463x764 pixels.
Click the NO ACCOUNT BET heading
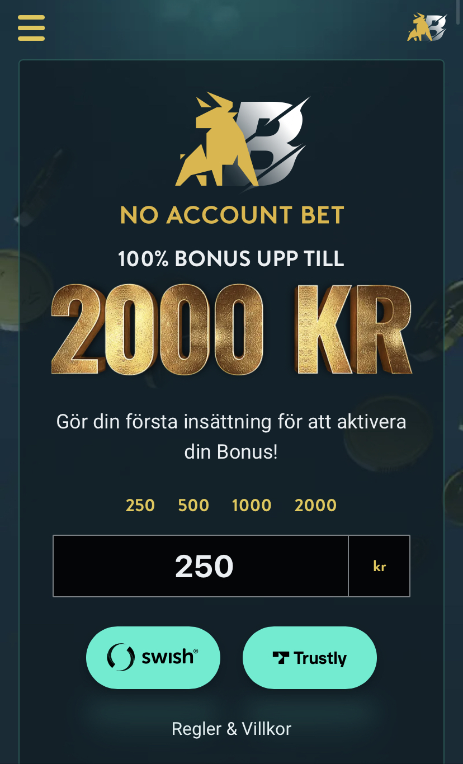pos(232,215)
